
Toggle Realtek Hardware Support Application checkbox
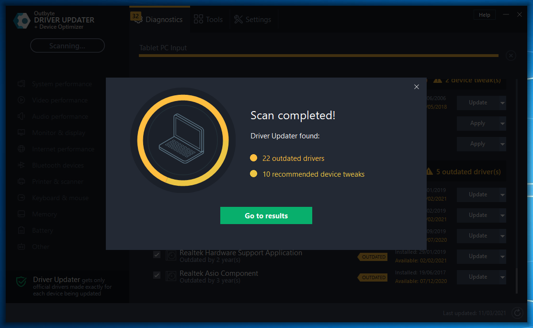pyautogui.click(x=157, y=255)
